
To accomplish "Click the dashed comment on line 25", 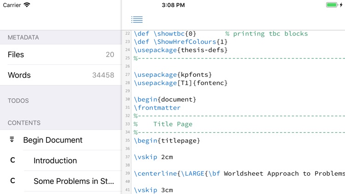I will pyautogui.click(x=239, y=58).
